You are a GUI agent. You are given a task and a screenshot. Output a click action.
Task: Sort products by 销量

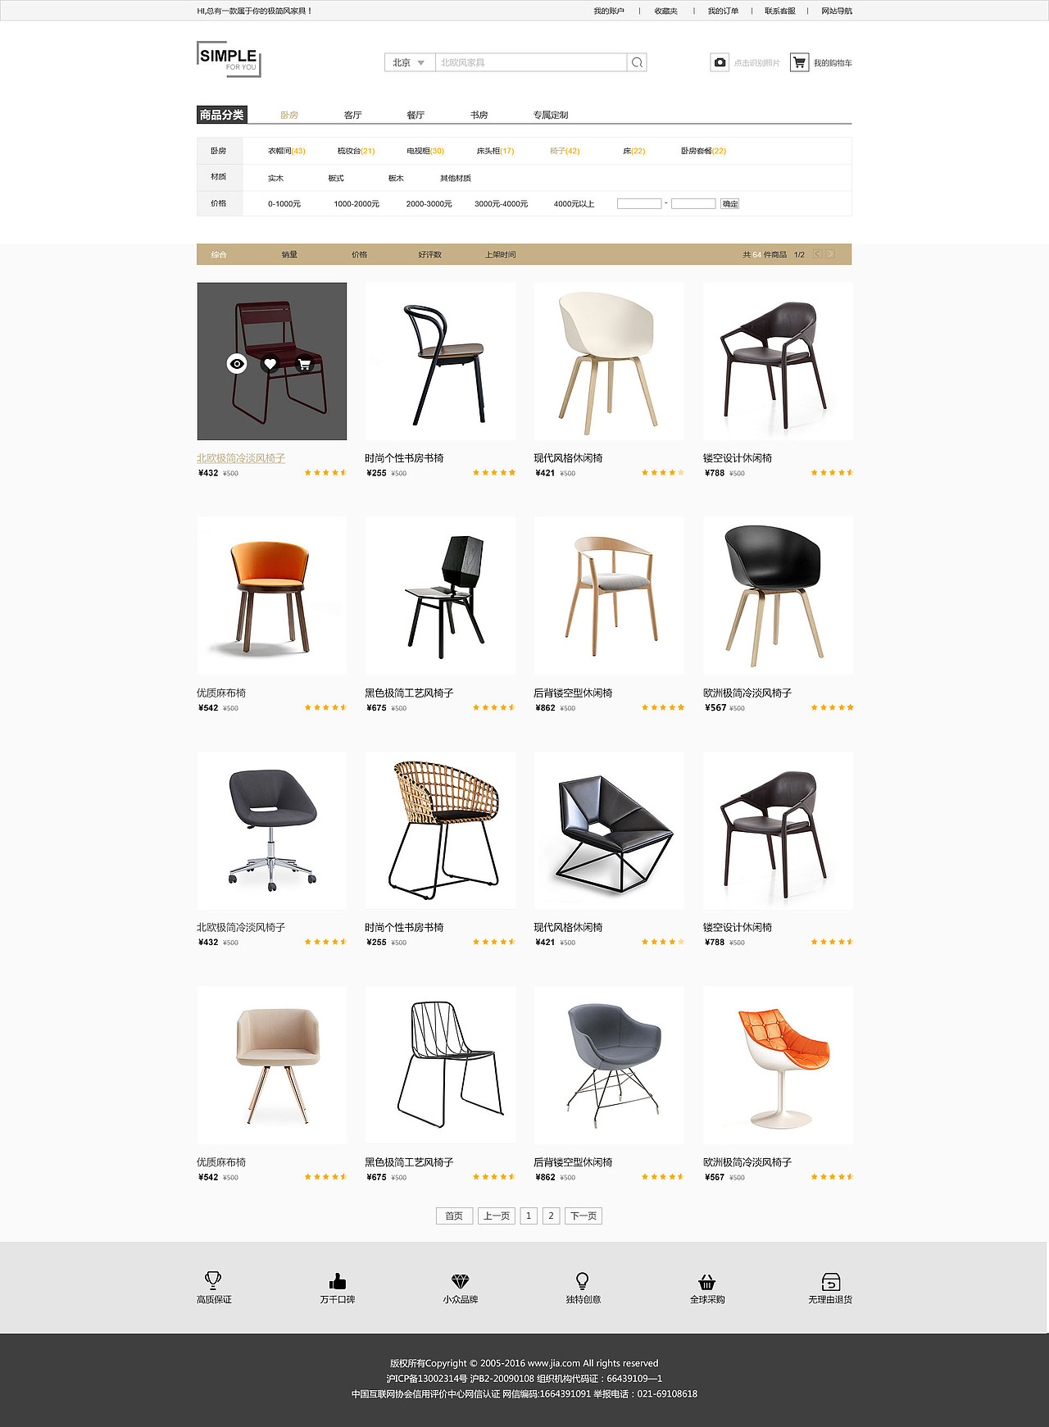[289, 255]
